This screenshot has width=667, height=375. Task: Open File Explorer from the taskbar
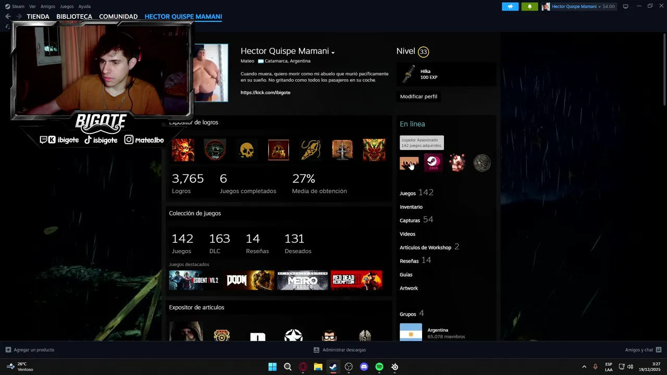[x=318, y=367]
